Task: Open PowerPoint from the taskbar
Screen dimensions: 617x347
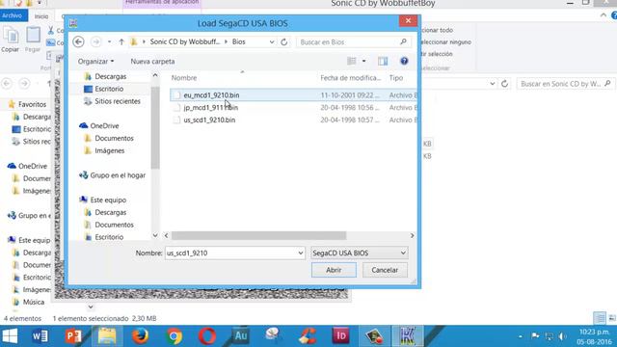Action: pyautogui.click(x=73, y=336)
